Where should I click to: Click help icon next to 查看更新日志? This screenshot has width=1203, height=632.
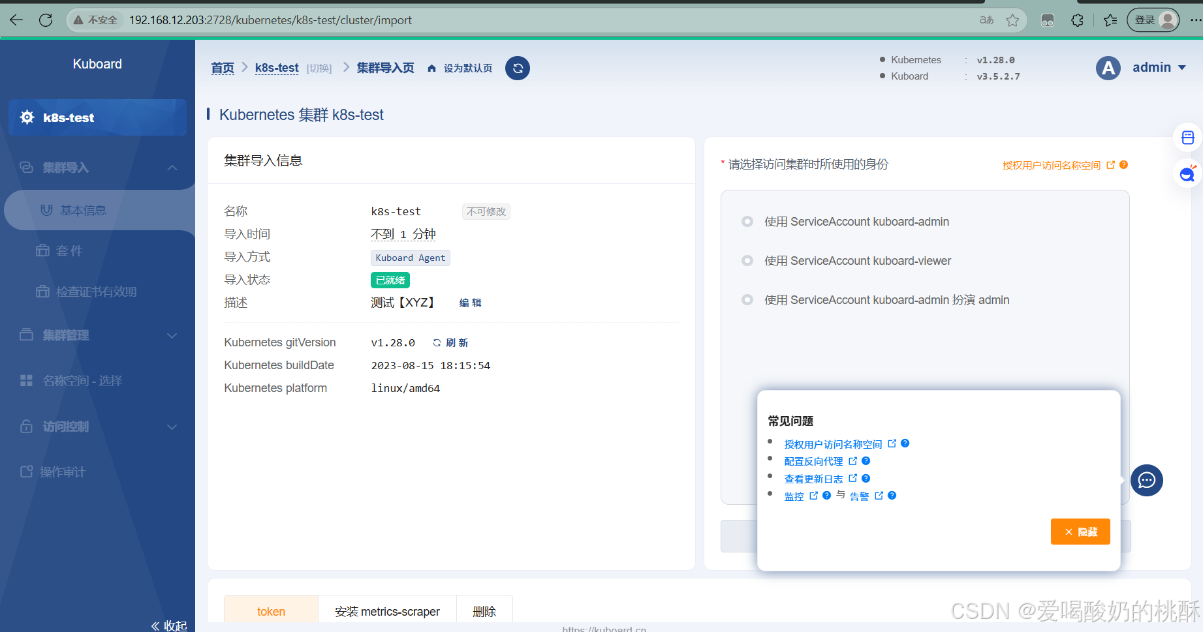coord(866,478)
